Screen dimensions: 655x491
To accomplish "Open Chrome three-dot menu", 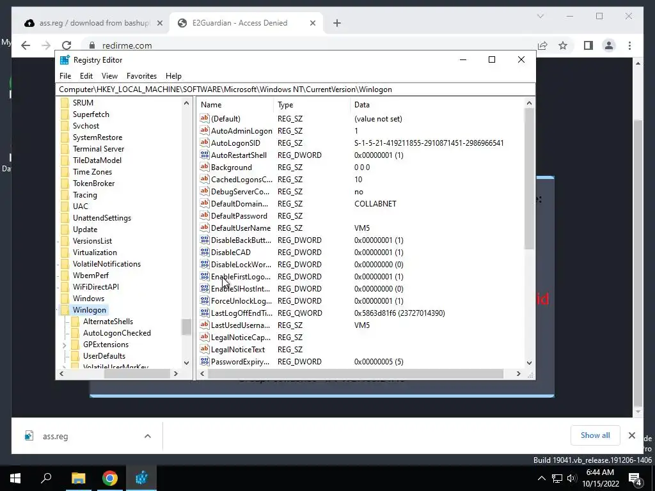I will (629, 45).
